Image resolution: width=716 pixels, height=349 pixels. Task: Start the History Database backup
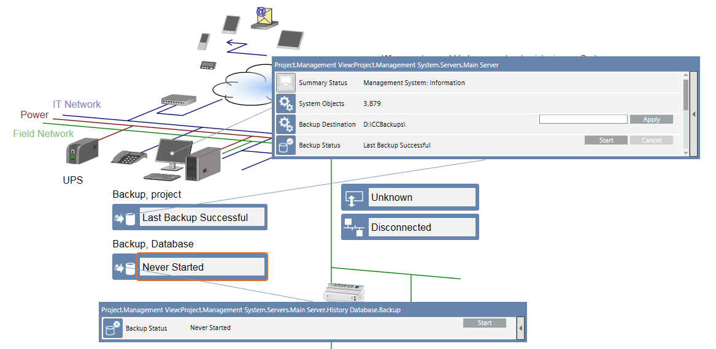pyautogui.click(x=485, y=323)
